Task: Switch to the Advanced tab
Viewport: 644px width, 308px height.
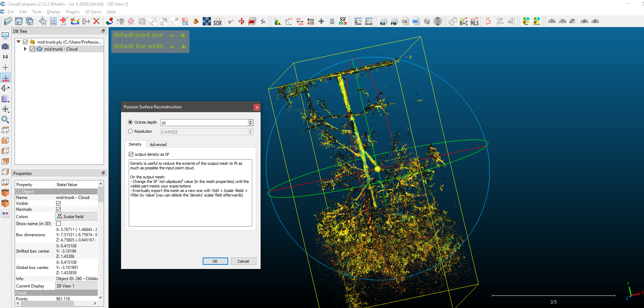Action: (158, 145)
